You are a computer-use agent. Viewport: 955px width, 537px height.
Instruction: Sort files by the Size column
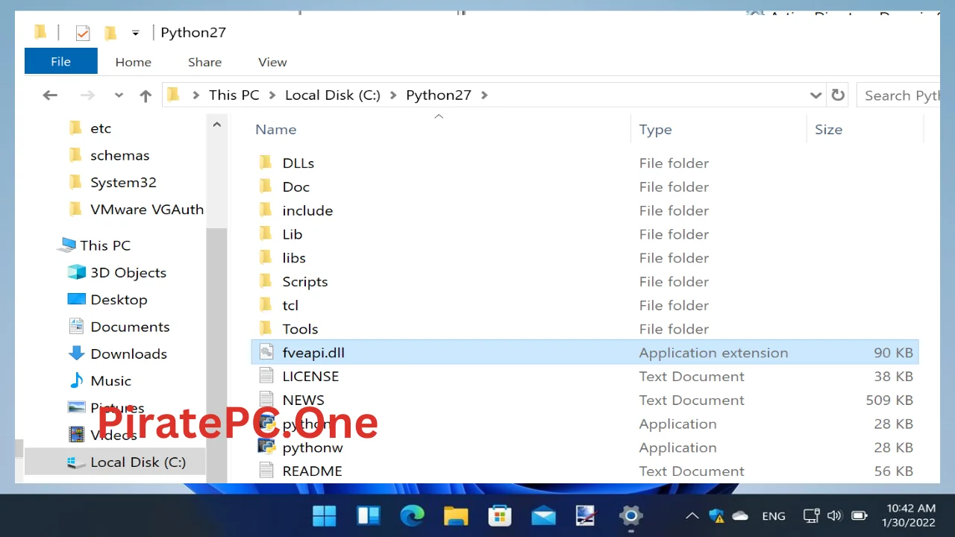tap(828, 129)
